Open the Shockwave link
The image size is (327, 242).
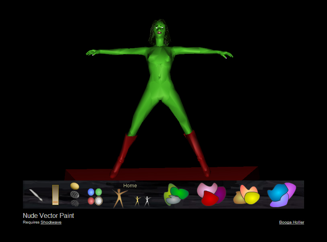click(x=51, y=222)
